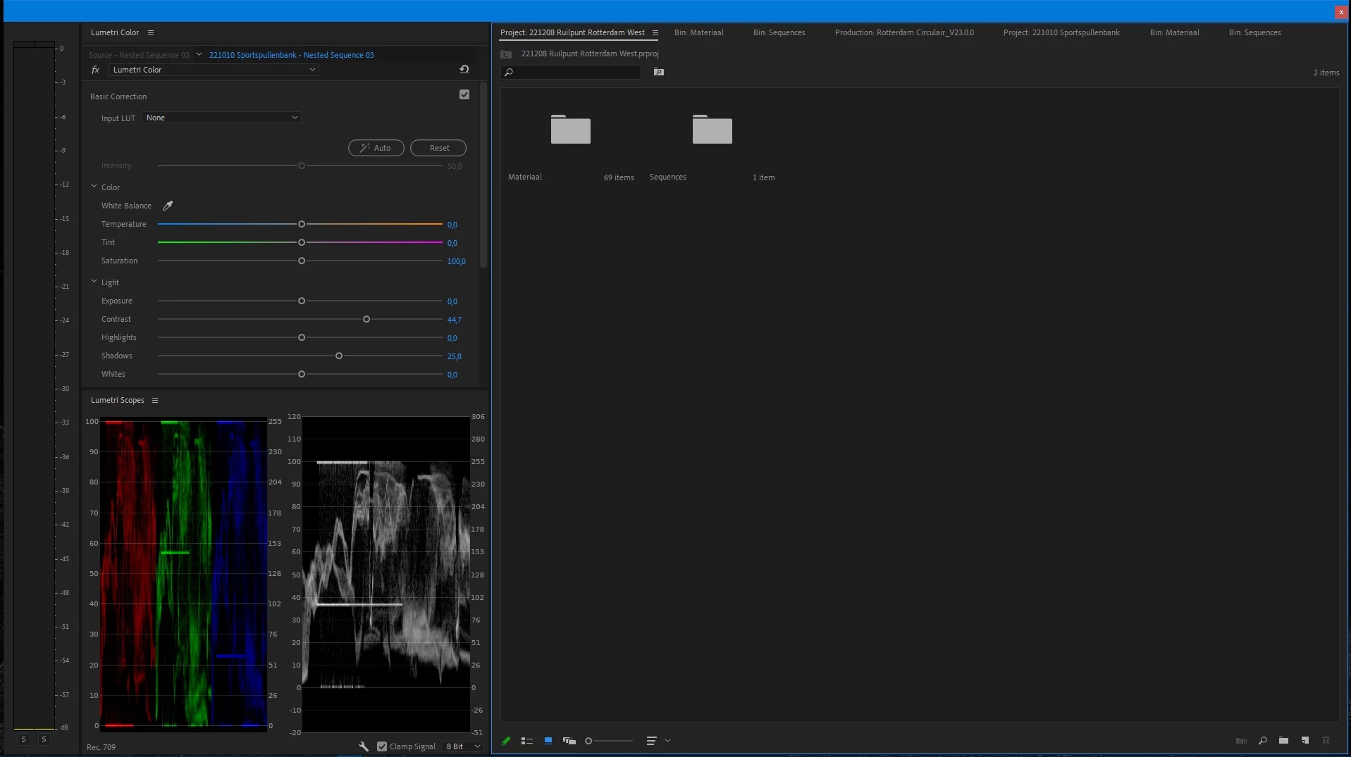Select the Sequences bin folder thumbnail
Viewport: 1351px width, 757px height.
coord(712,130)
